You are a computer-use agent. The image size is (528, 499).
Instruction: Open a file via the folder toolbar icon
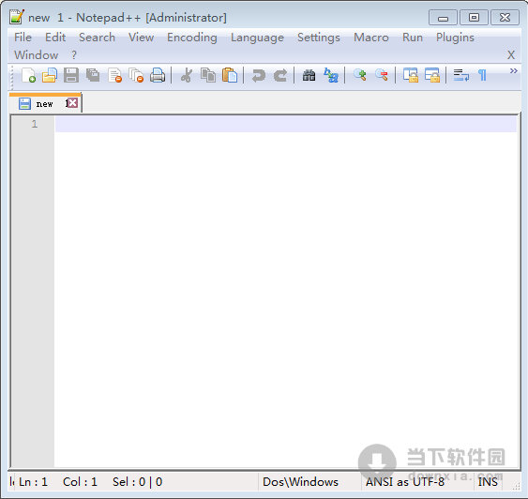pos(50,75)
